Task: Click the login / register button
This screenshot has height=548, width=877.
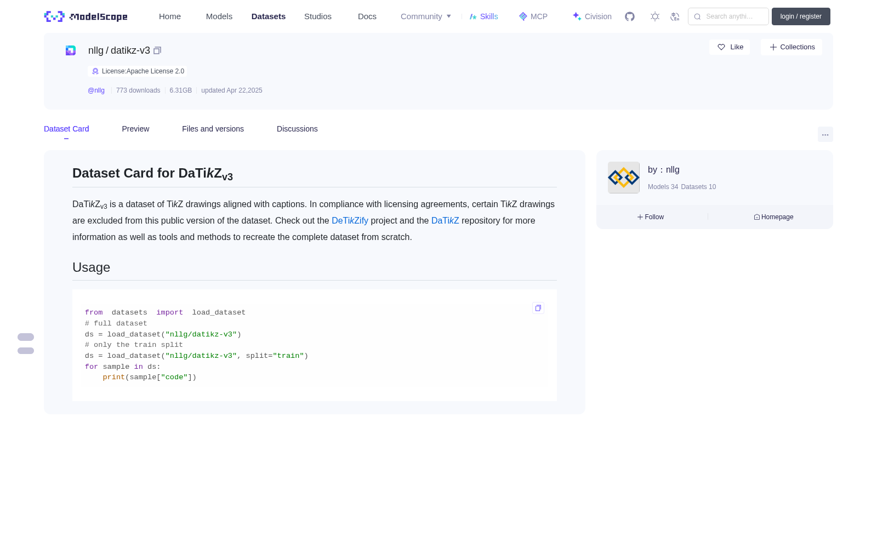Action: 801,16
